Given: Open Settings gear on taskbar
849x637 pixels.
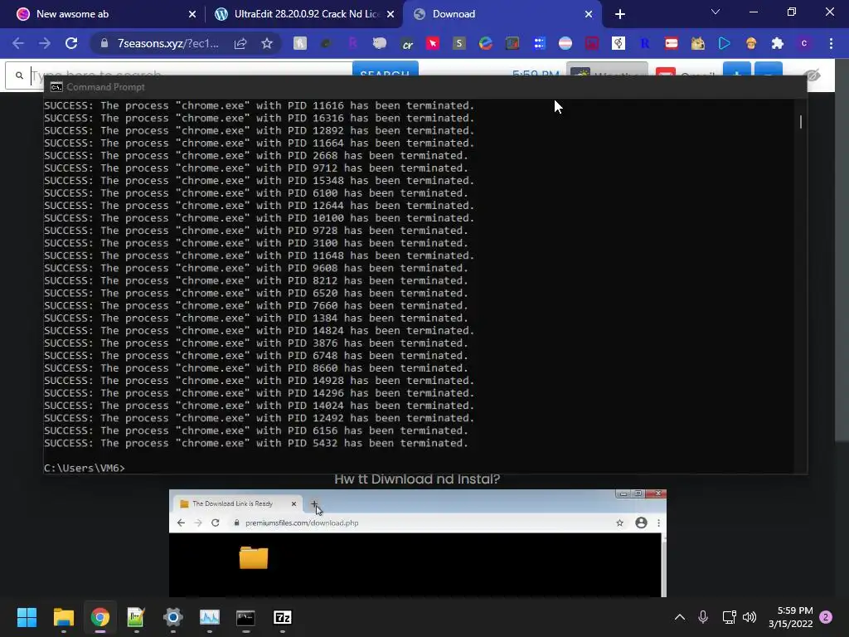Looking at the screenshot, I should (172, 617).
